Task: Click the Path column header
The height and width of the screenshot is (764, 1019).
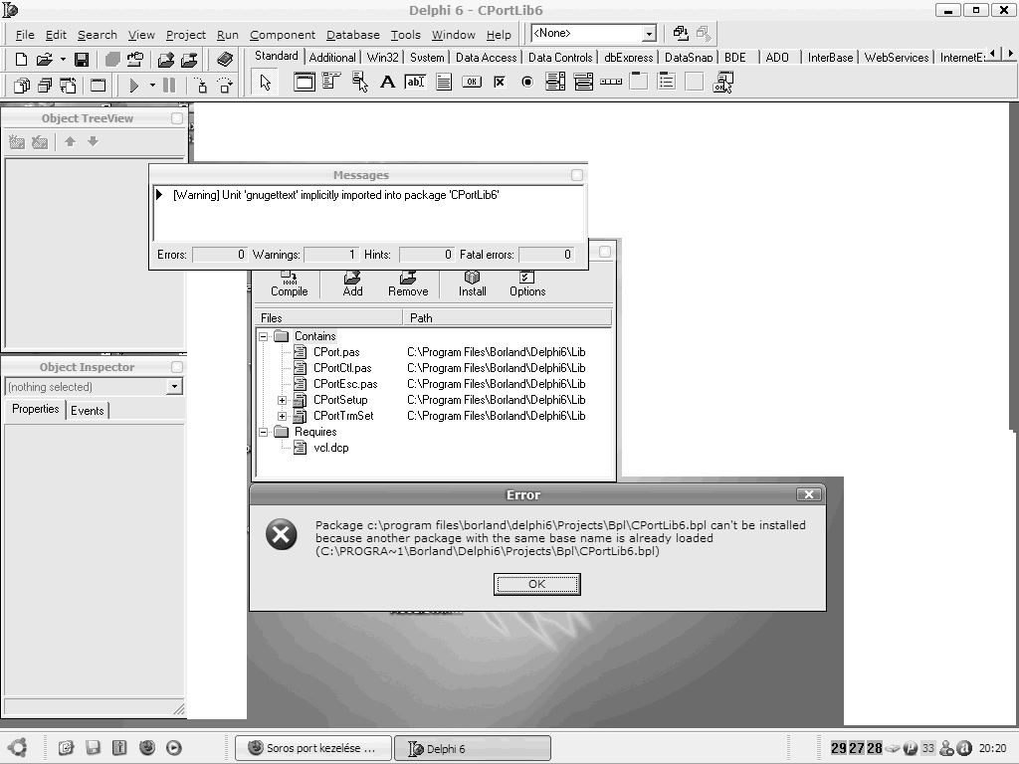Action: (507, 317)
